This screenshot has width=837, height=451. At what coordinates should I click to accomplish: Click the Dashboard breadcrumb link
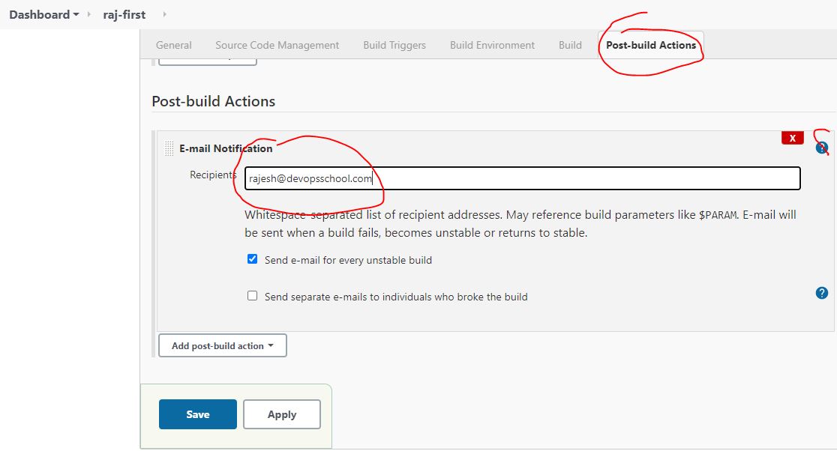(x=39, y=14)
